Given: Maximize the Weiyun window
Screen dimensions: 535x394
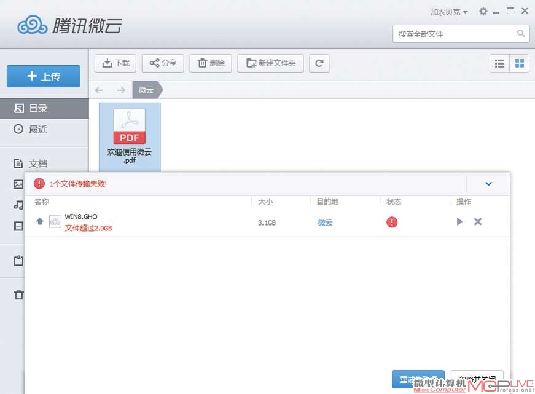Looking at the screenshot, I should pos(510,11).
